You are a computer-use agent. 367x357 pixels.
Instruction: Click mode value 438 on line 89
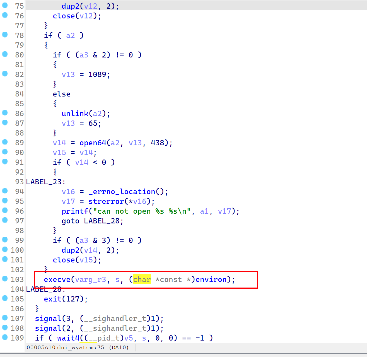(x=158, y=143)
